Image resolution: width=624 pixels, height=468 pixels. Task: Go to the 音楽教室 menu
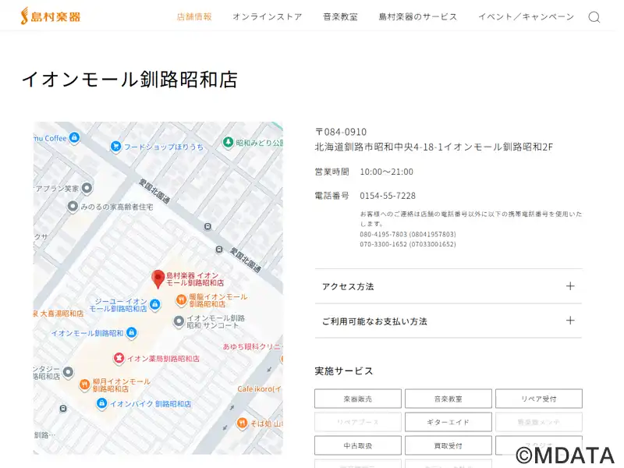click(x=340, y=16)
